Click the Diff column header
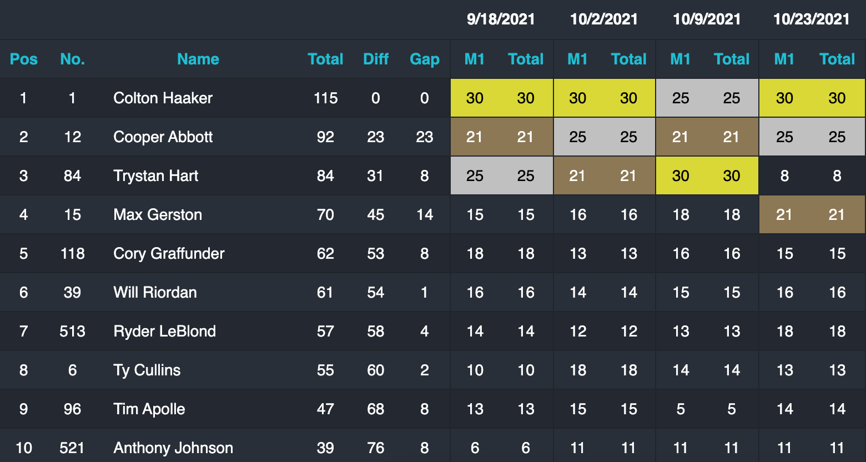866x462 pixels. click(x=375, y=59)
